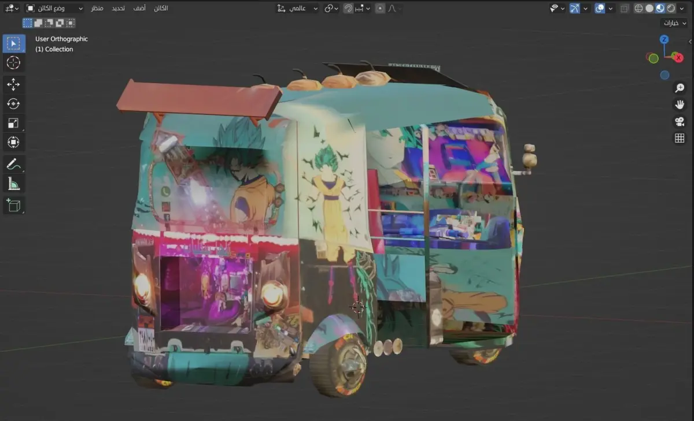Viewport: 694px width, 421px height.
Task: Open the أضف add menu
Action: (140, 8)
